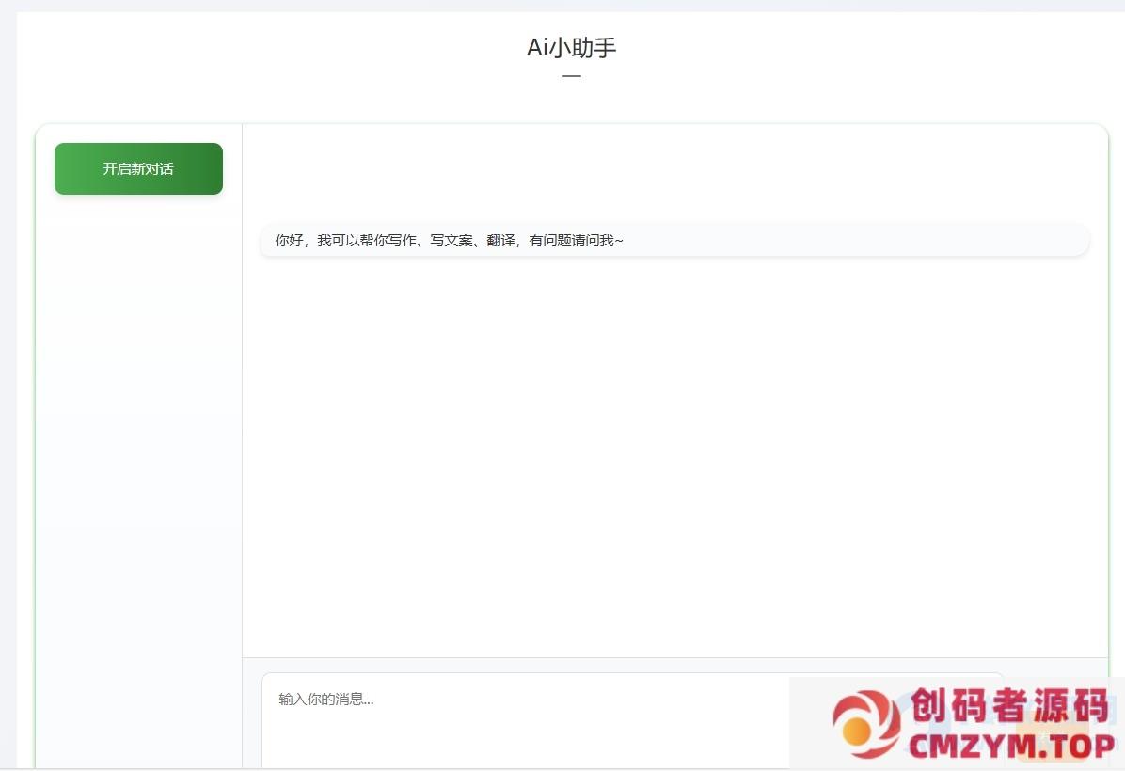
Task: Click the Ai小助手 page title
Action: tap(571, 47)
